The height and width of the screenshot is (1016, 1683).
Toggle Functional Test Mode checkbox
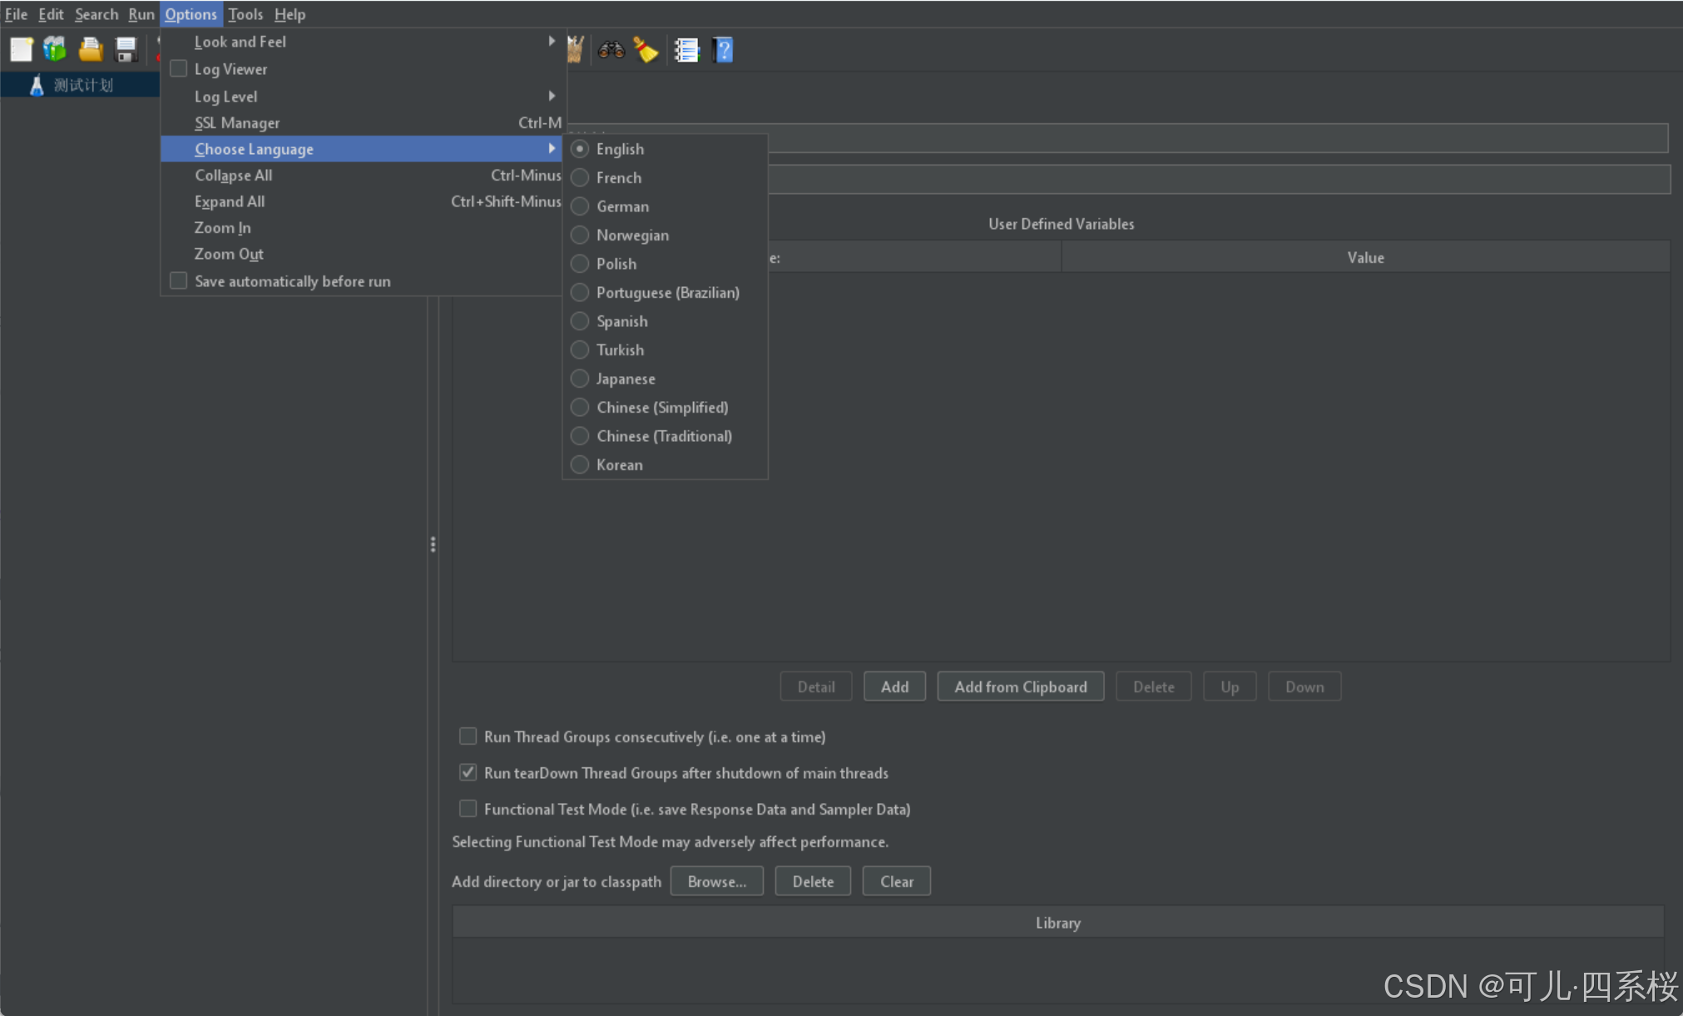[468, 809]
